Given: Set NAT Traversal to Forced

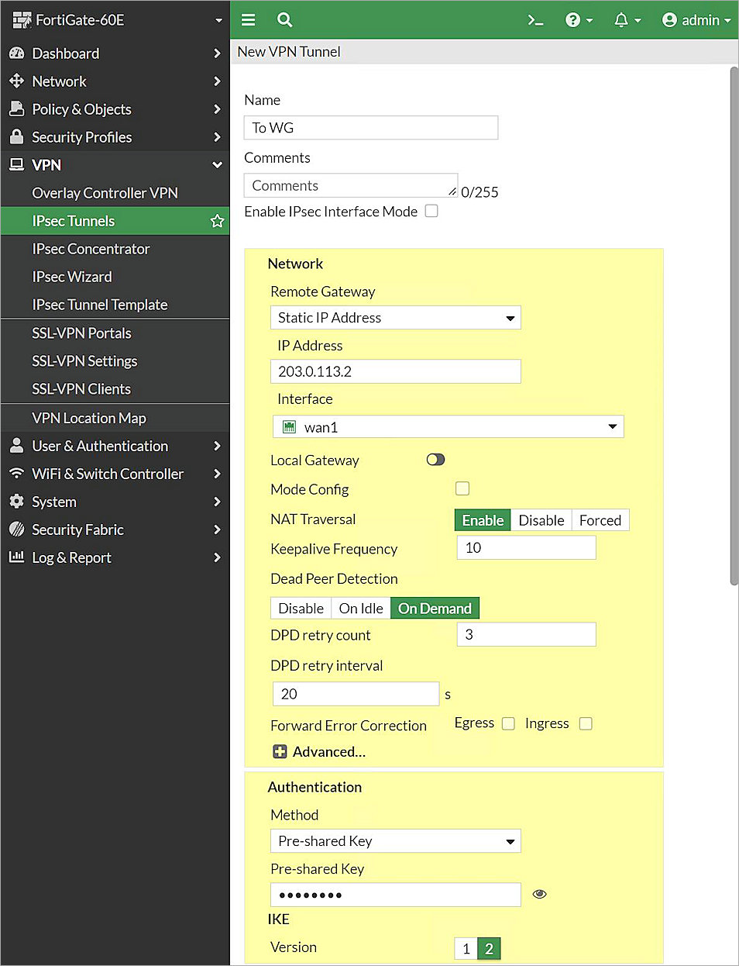Looking at the screenshot, I should [x=600, y=520].
